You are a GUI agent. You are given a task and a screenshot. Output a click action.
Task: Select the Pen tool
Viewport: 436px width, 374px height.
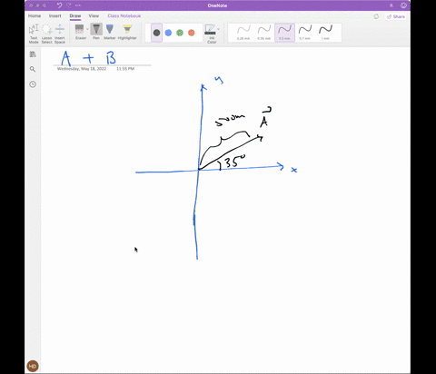click(96, 32)
